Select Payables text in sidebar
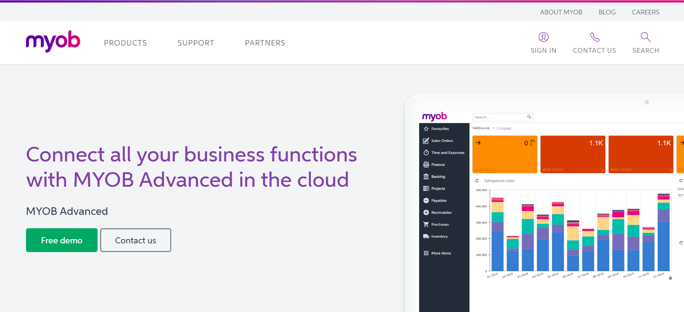This screenshot has height=312, width=684. click(439, 200)
